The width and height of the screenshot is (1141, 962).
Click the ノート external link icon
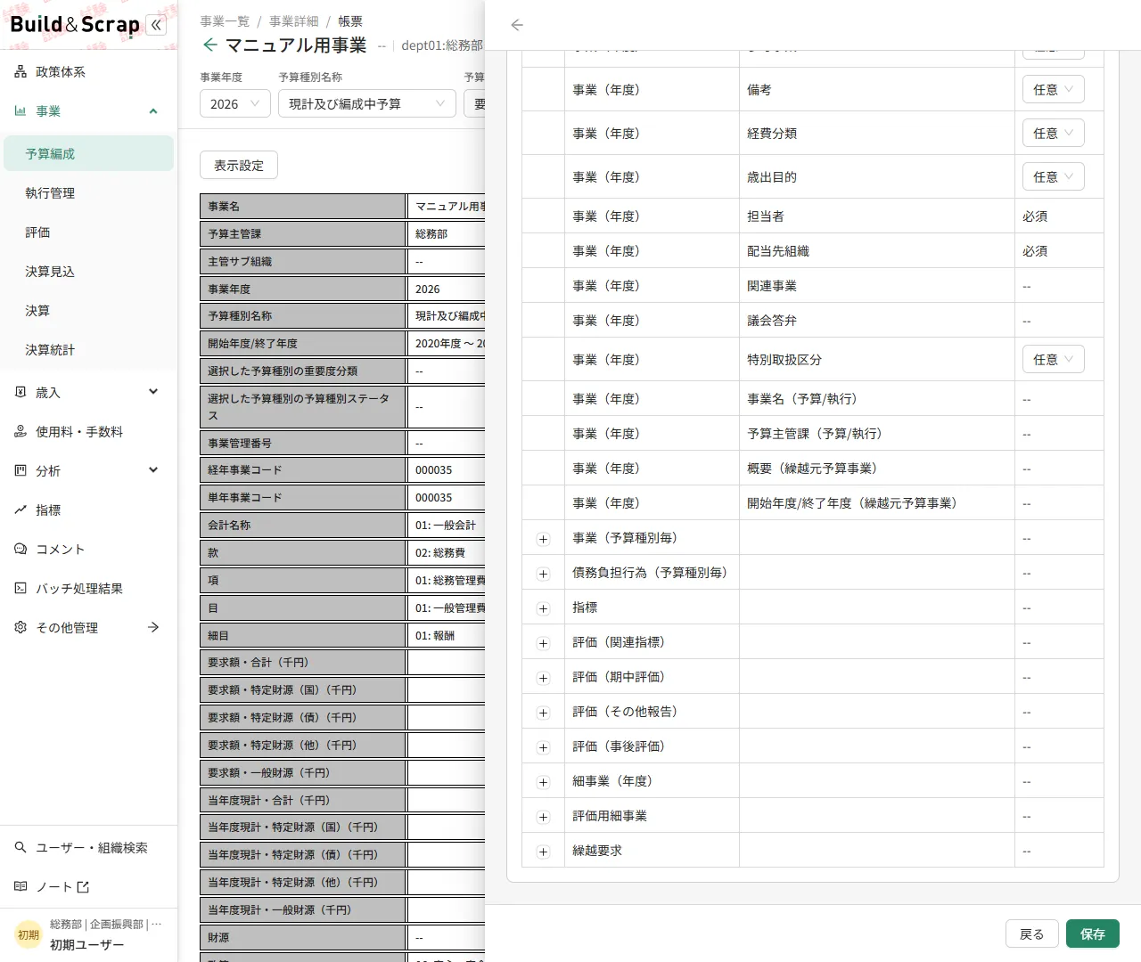pyautogui.click(x=83, y=887)
